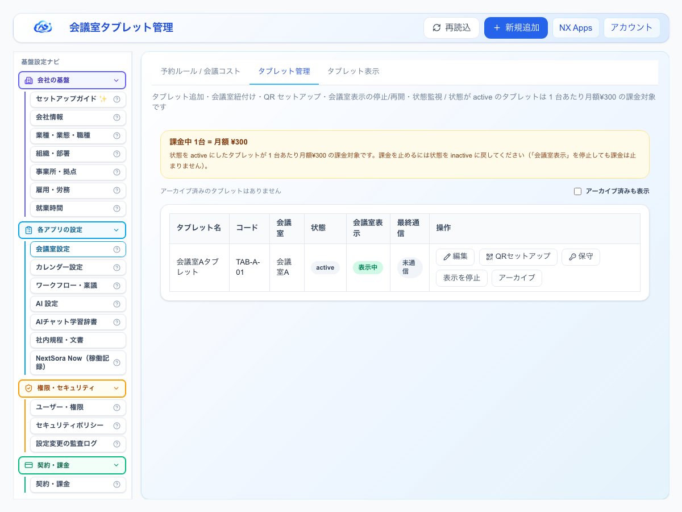Open the タブレット表示 tab

(x=353, y=72)
